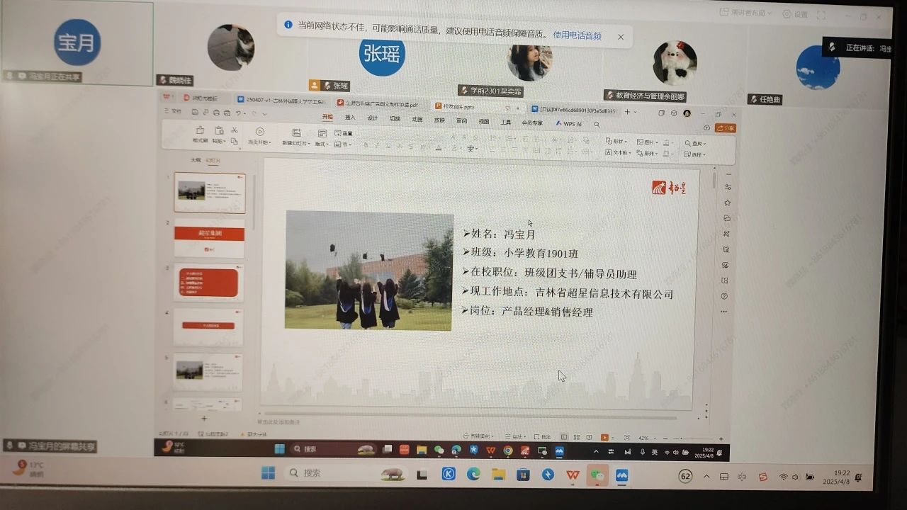Open WPS Office from the taskbar

point(573,475)
